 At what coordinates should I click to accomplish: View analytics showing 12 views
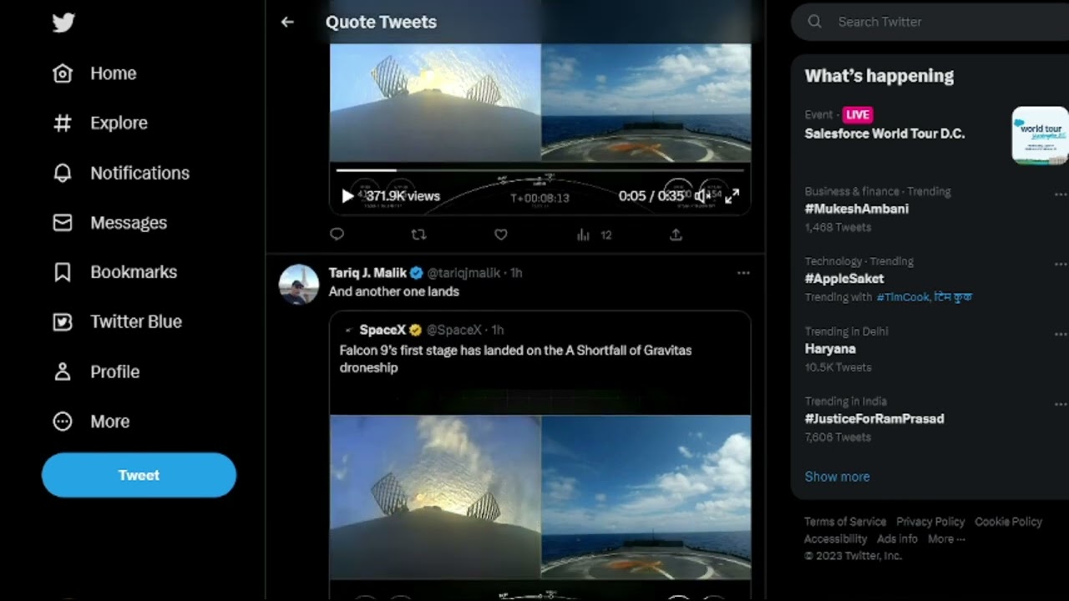[594, 235]
